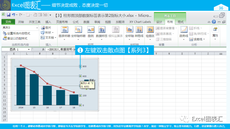Open the Excel Help question mark icon
Screen dimensions: 230x129
(x=214, y=22)
